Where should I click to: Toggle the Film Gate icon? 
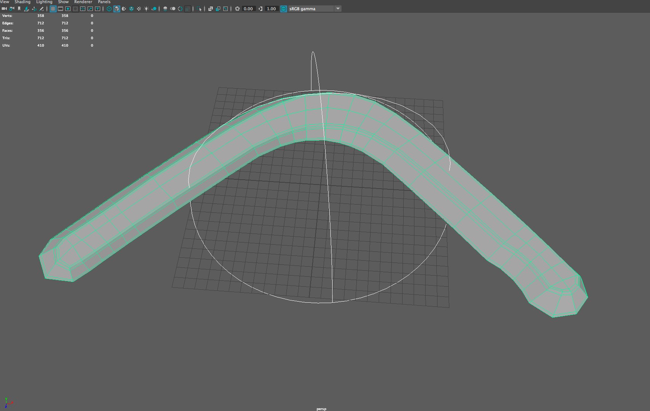tap(60, 8)
